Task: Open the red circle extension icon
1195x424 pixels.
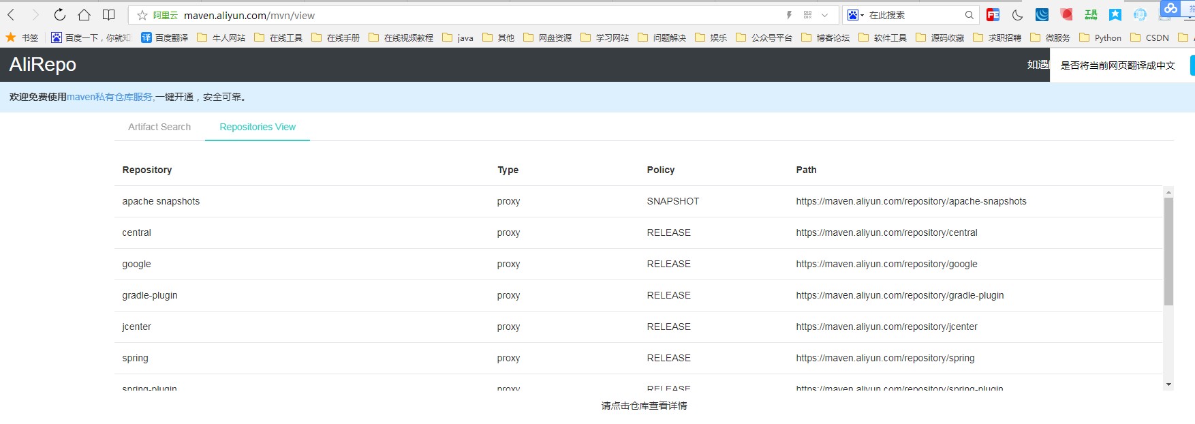Action: click(x=1067, y=15)
